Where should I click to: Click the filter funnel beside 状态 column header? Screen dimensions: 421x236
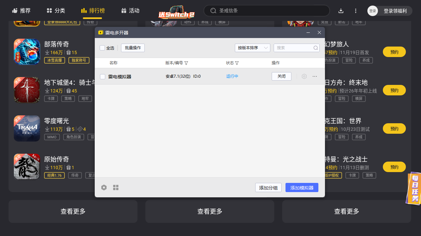point(237,63)
